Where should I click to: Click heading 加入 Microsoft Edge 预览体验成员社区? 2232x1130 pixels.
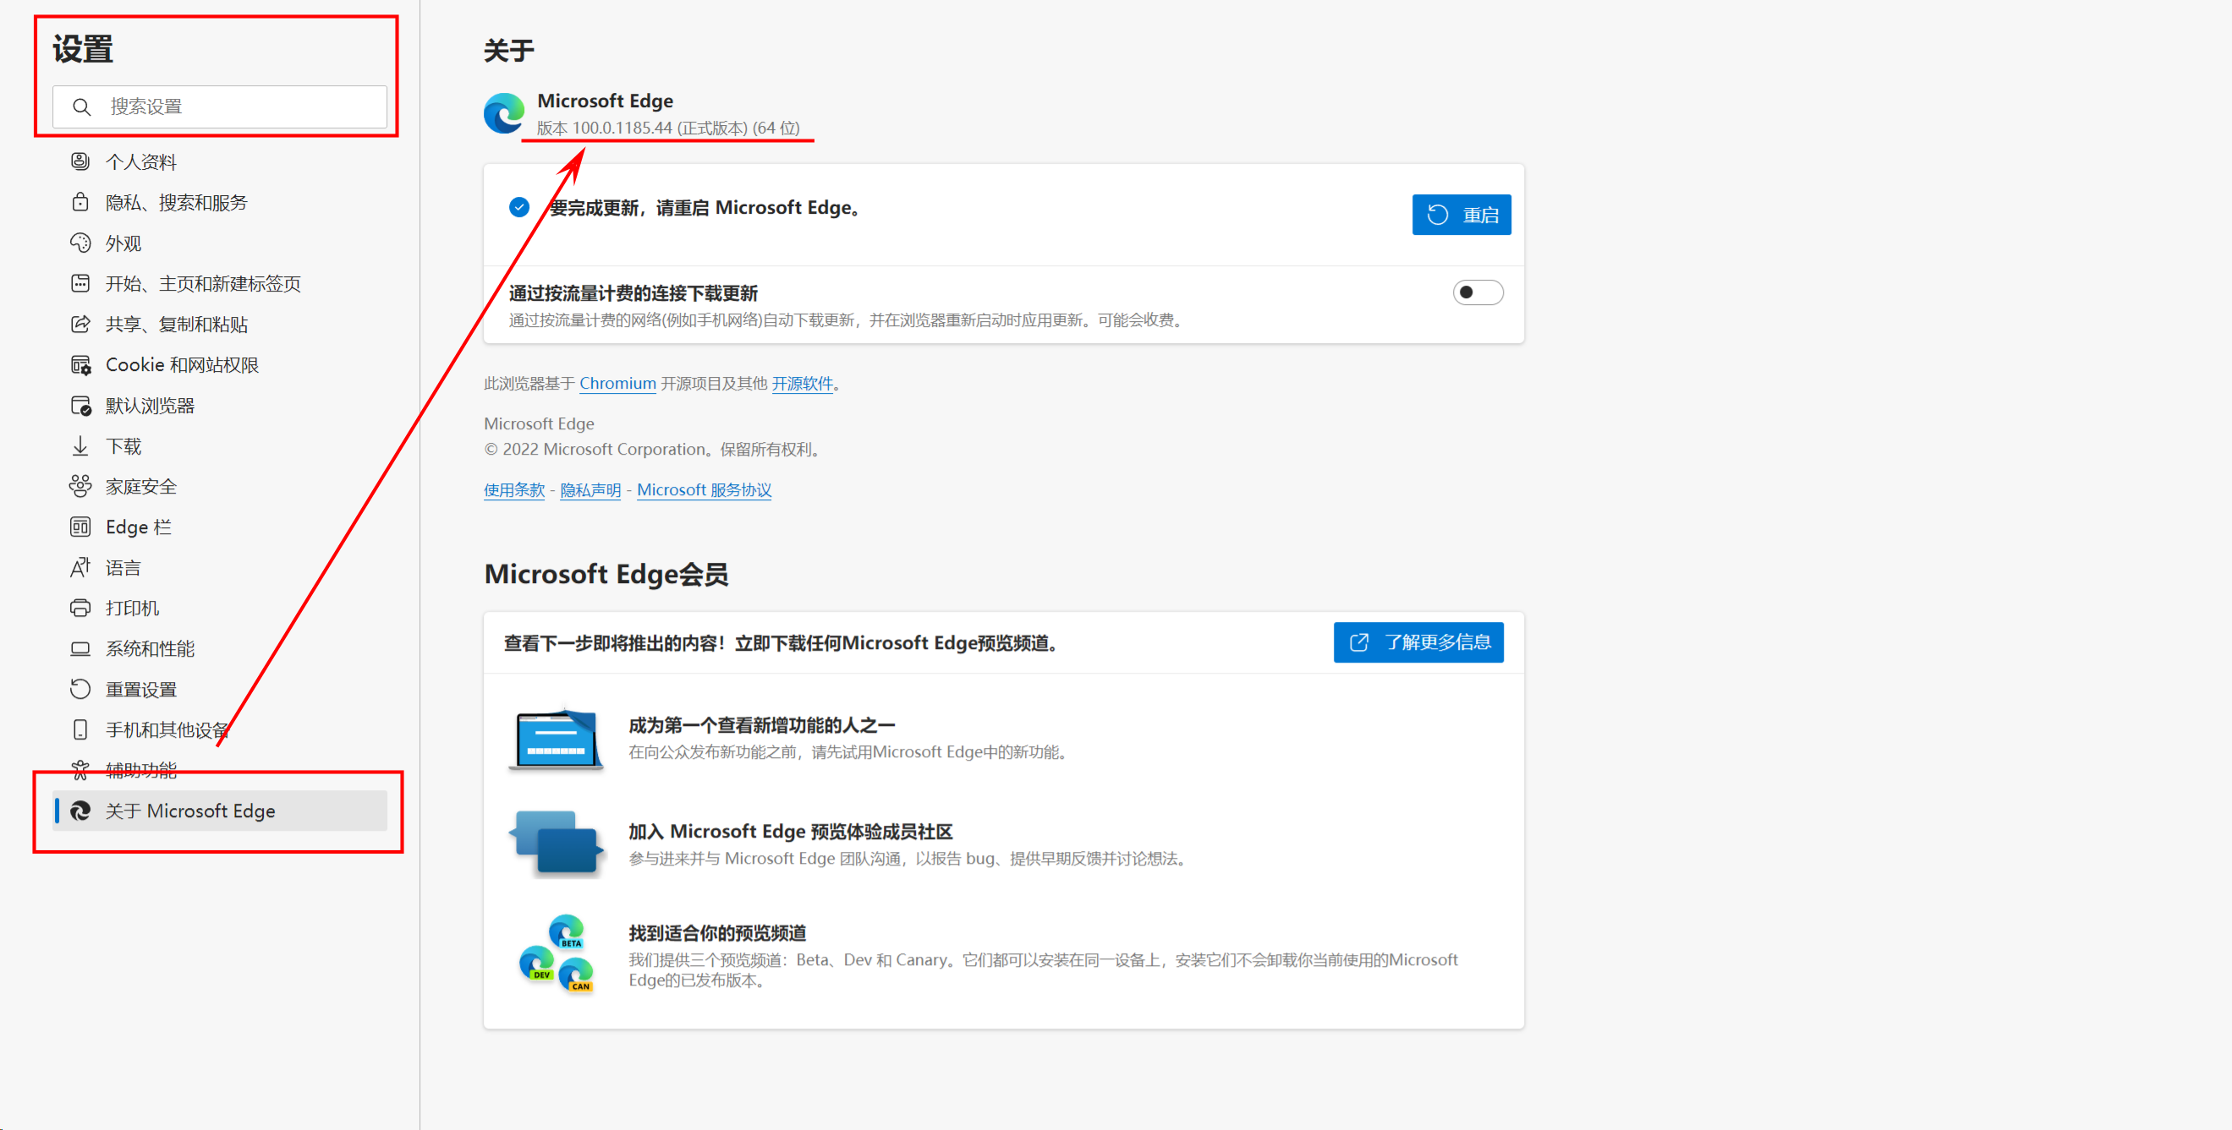point(790,832)
